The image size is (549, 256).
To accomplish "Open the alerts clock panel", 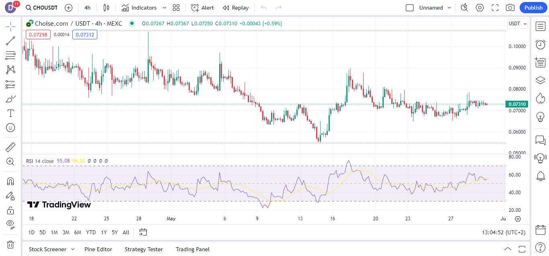I will (540, 45).
